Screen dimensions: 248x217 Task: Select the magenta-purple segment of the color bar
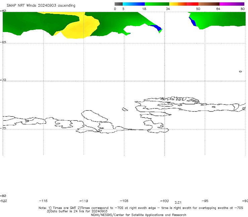(x=232, y=4)
